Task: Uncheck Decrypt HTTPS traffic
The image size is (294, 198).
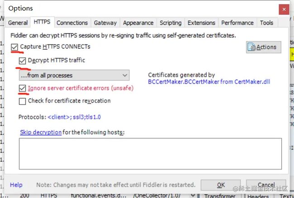Action: pos(22,61)
